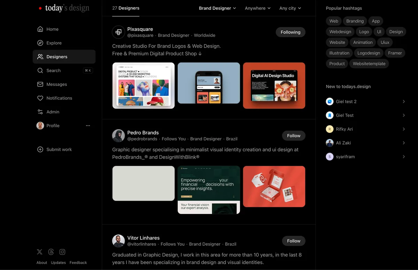The width and height of the screenshot is (418, 270).
Task: Click the Explore compass icon
Action: click(x=40, y=43)
